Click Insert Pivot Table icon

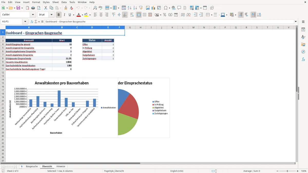[159, 8]
